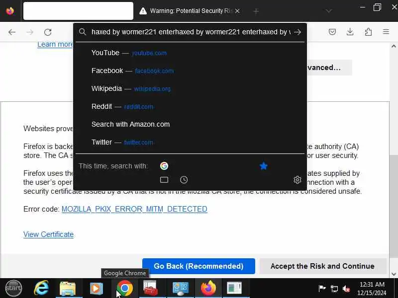Choose the Facebook suggestion

[190, 71]
